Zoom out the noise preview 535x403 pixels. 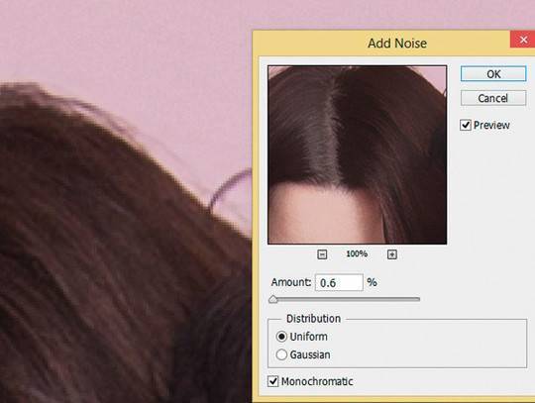(322, 254)
